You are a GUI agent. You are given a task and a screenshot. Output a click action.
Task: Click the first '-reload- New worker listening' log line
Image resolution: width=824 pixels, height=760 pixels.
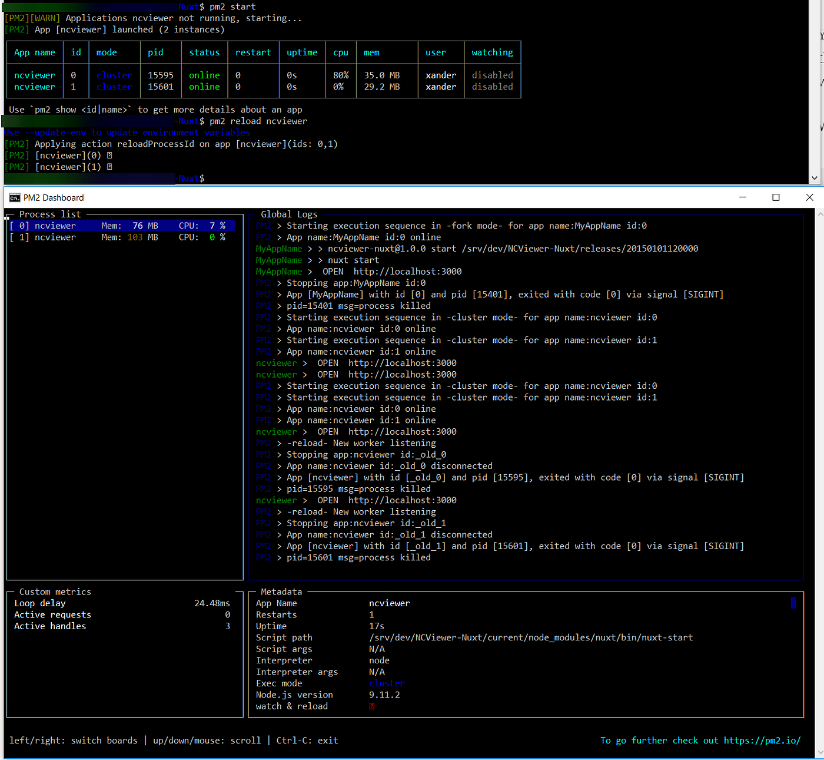click(361, 443)
